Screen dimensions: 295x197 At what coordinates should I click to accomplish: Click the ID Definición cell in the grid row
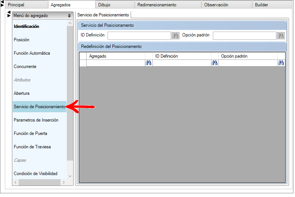coord(182,63)
